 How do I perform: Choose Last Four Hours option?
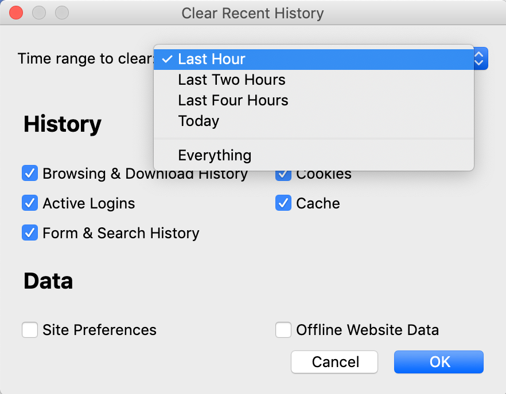(314, 101)
